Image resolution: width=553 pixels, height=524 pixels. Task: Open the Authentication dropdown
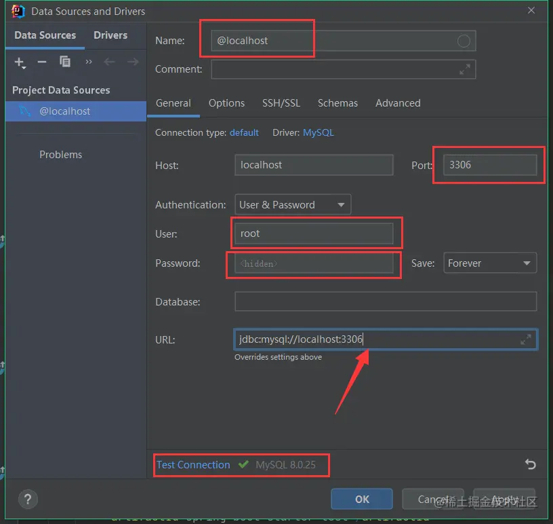pos(293,204)
